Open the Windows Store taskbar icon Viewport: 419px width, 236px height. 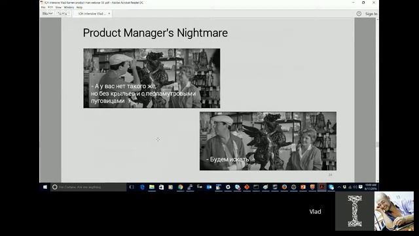point(161,187)
